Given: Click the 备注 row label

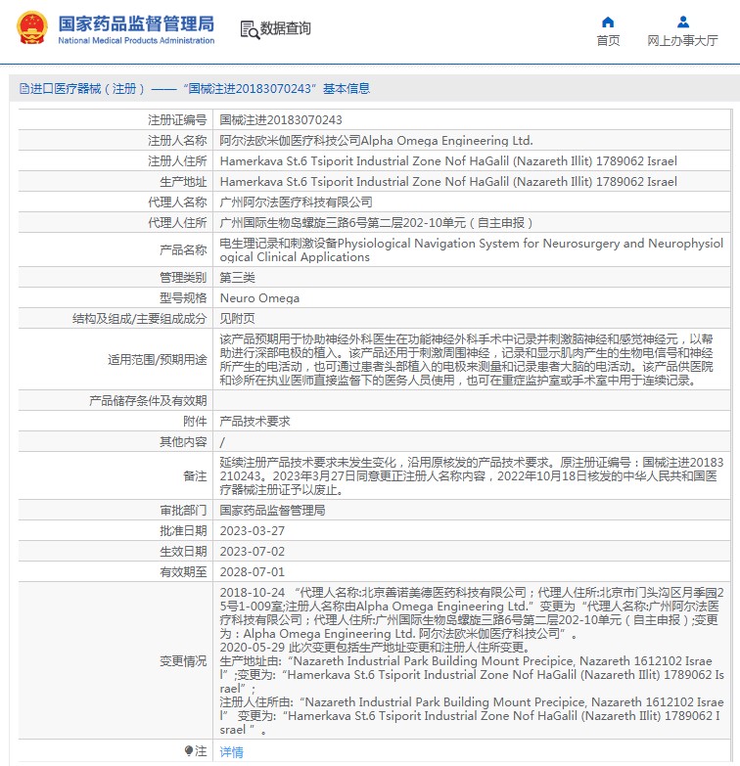Looking at the screenshot, I should tap(195, 475).
